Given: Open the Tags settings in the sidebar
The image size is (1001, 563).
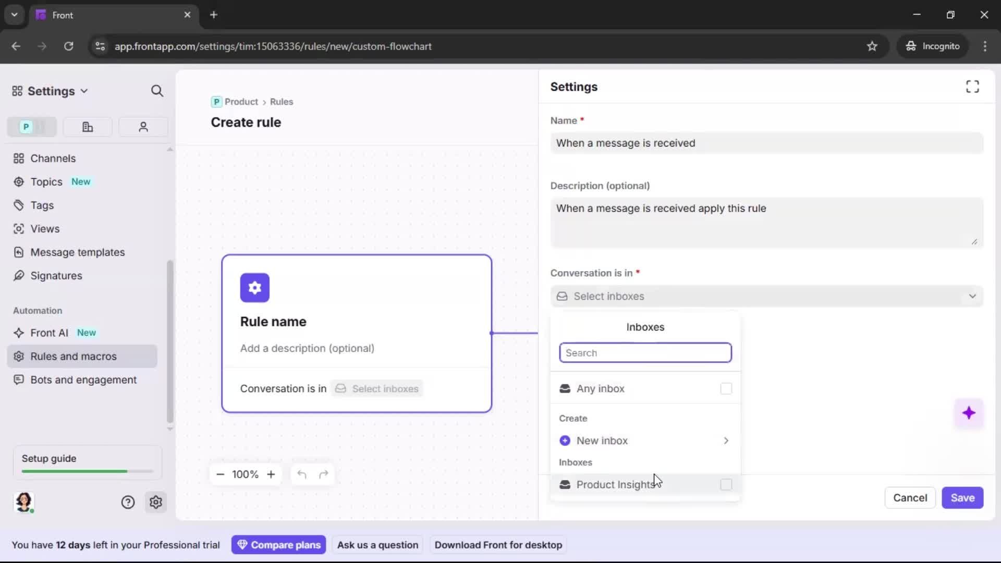Looking at the screenshot, I should click(42, 205).
